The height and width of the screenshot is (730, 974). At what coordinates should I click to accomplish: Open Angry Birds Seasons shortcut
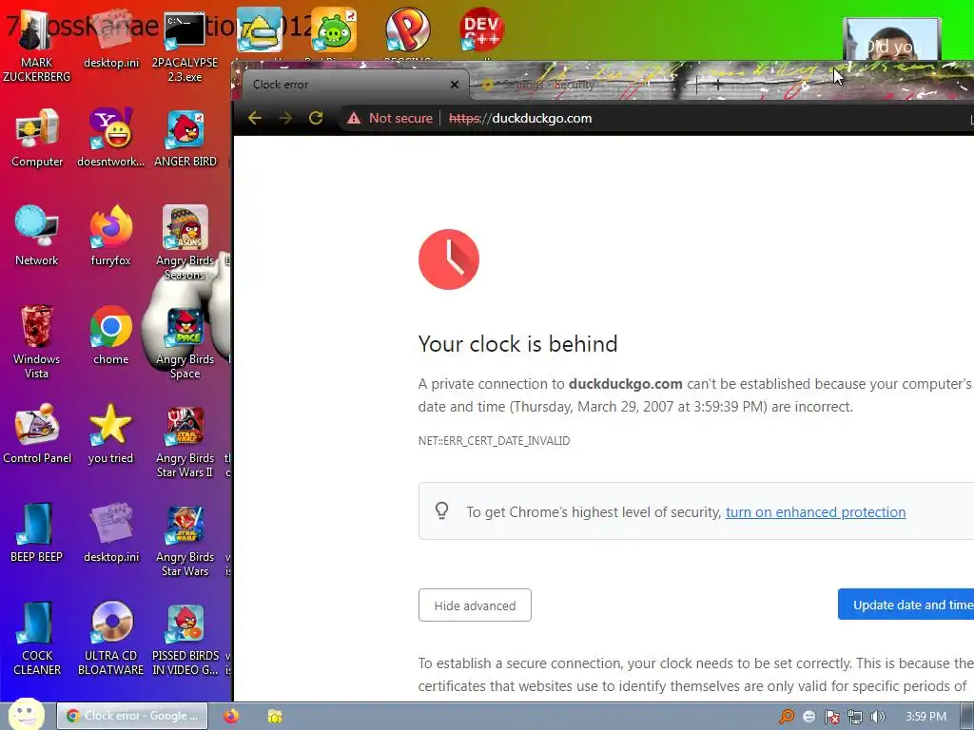[x=185, y=242]
